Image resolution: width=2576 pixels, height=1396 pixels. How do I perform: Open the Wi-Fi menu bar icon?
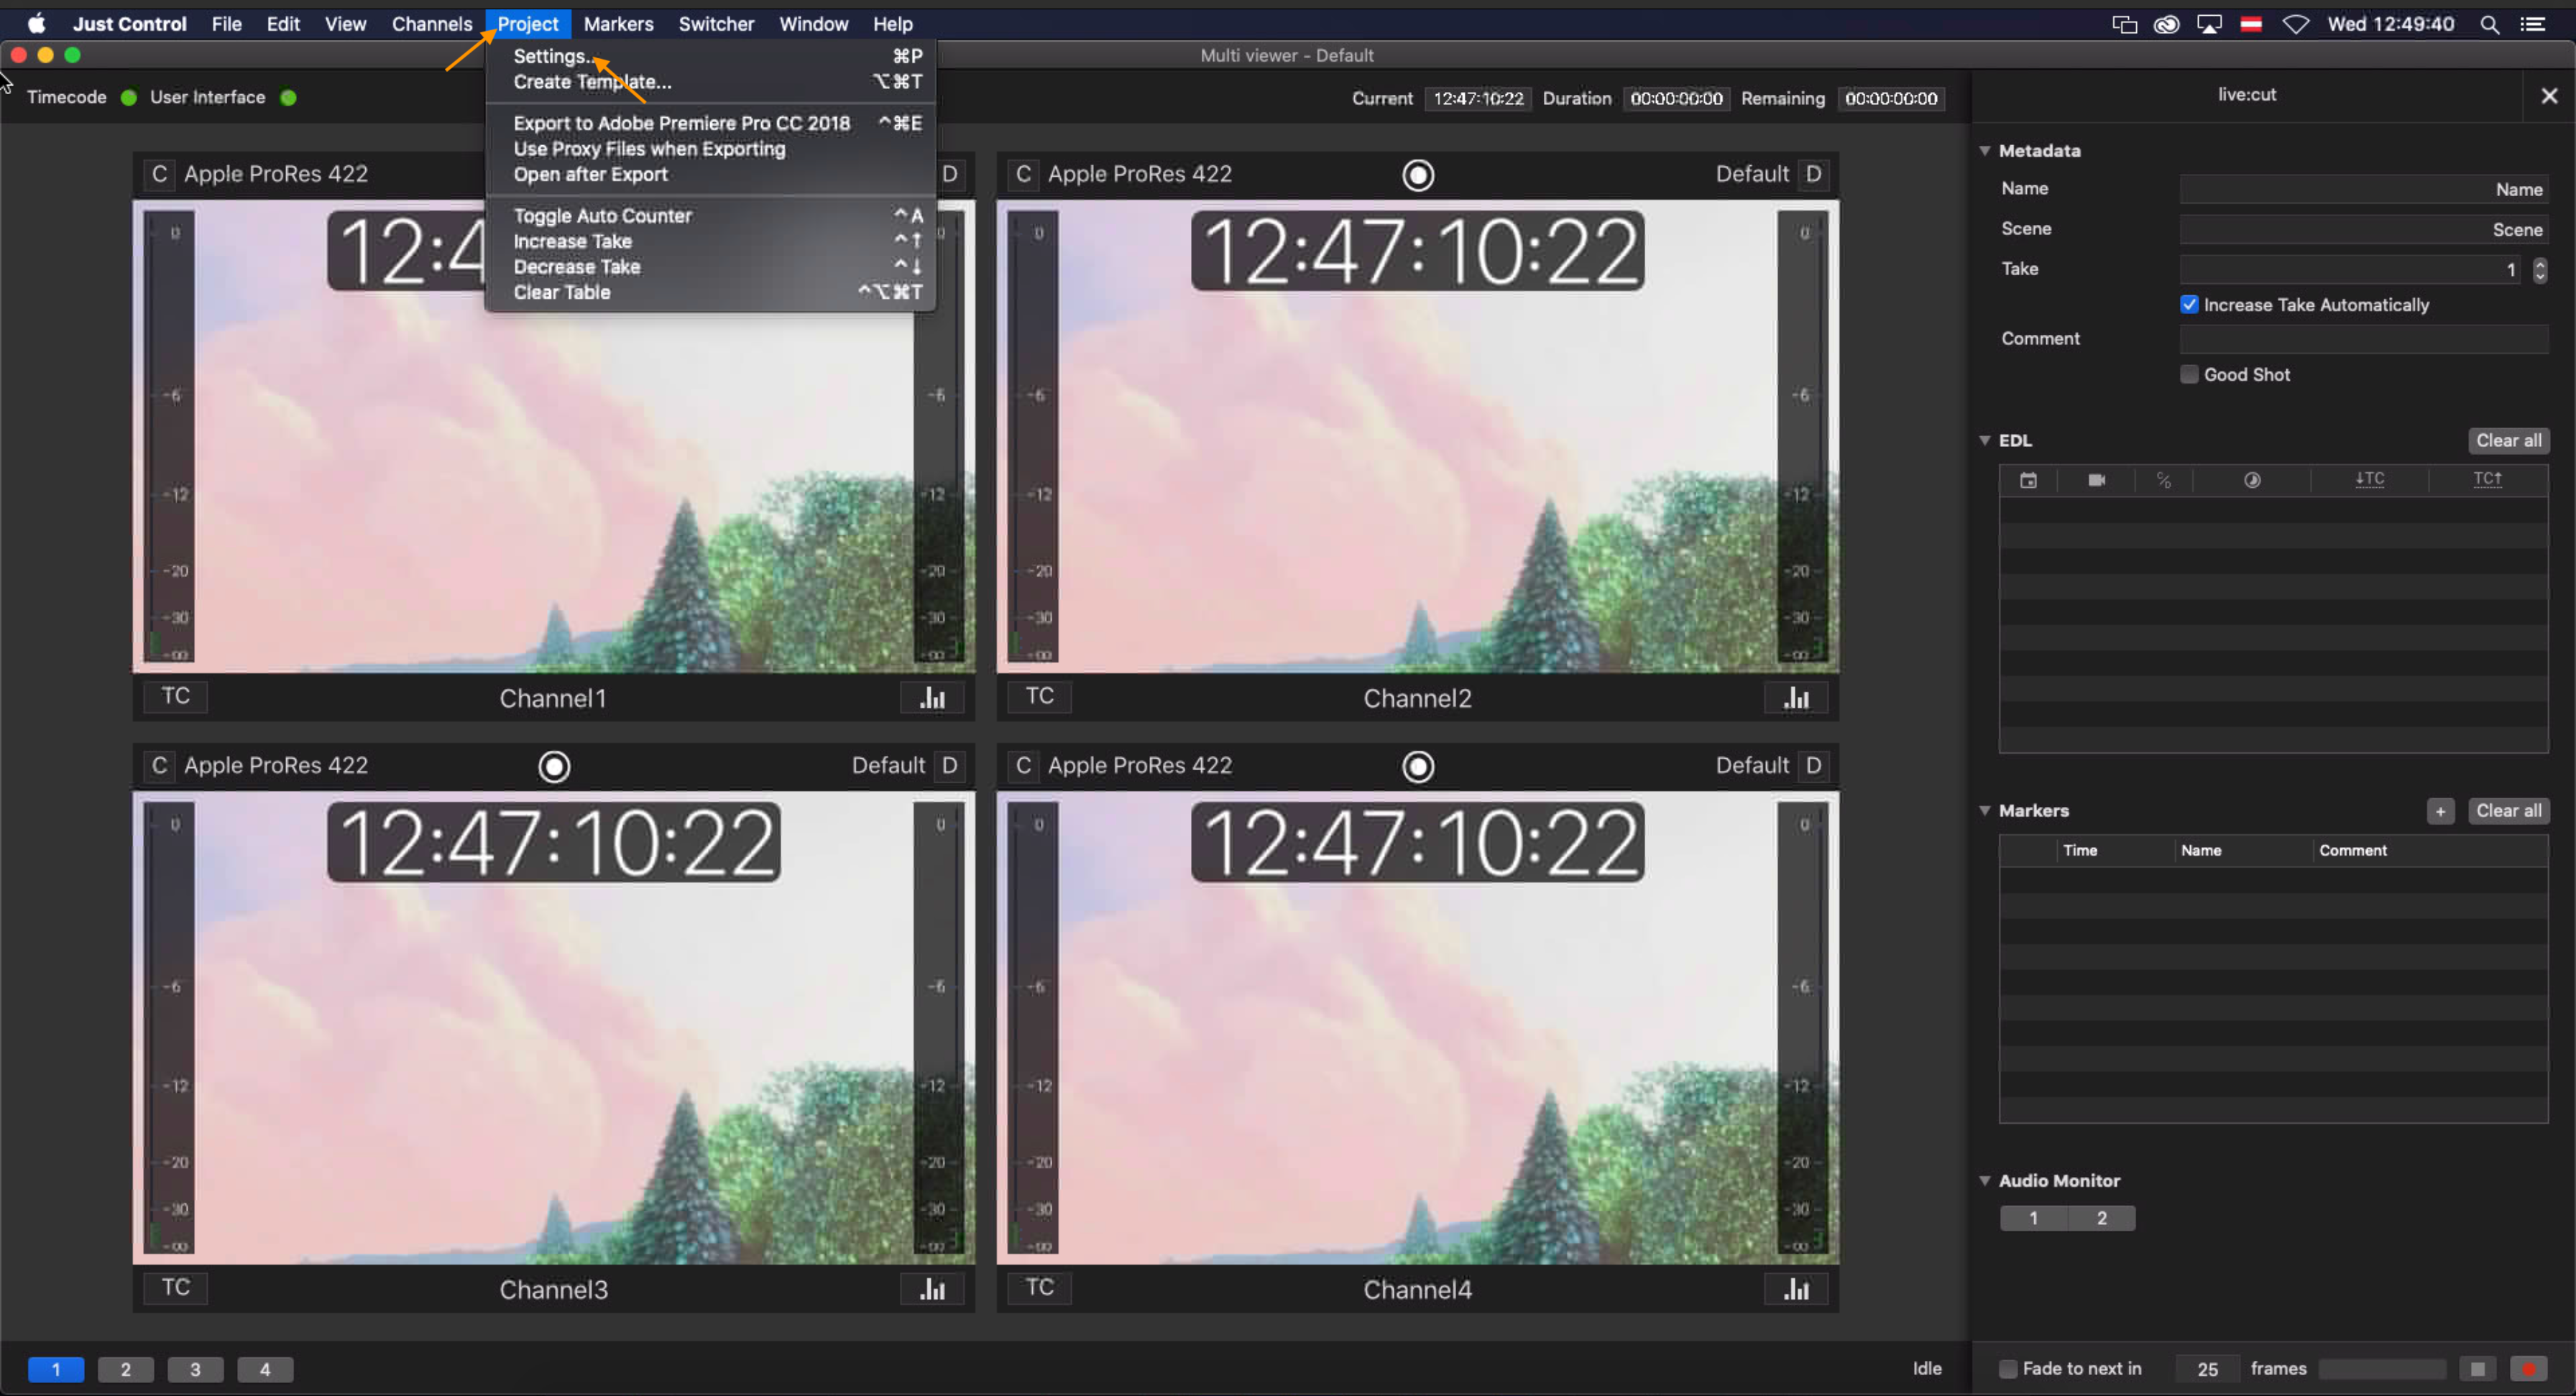click(x=2296, y=24)
